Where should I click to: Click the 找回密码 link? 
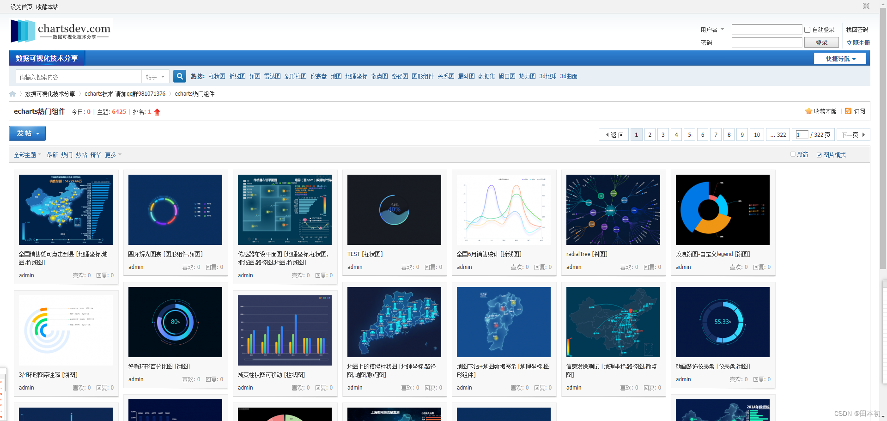857,30
